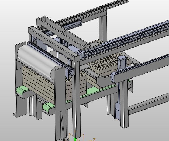Image resolution: width=169 pixels, height=141 pixels.
Task: Click the green axis arrow at bottom
Action: [x=75, y=139]
